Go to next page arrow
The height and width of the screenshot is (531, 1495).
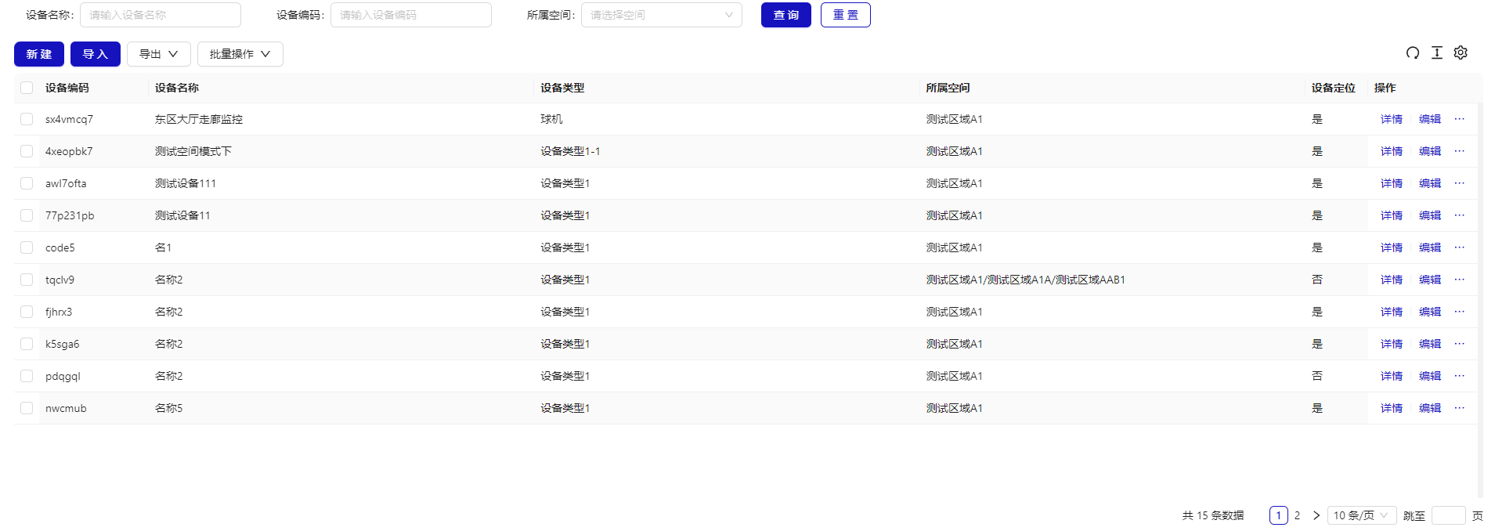pos(1316,515)
